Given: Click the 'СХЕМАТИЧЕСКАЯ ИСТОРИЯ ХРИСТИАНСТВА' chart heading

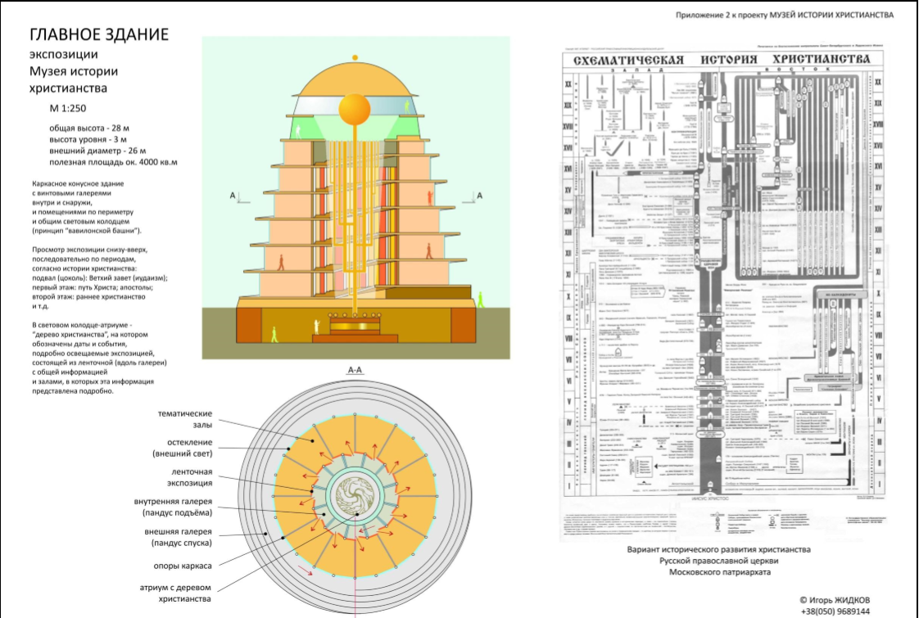Looking at the screenshot, I should [721, 61].
